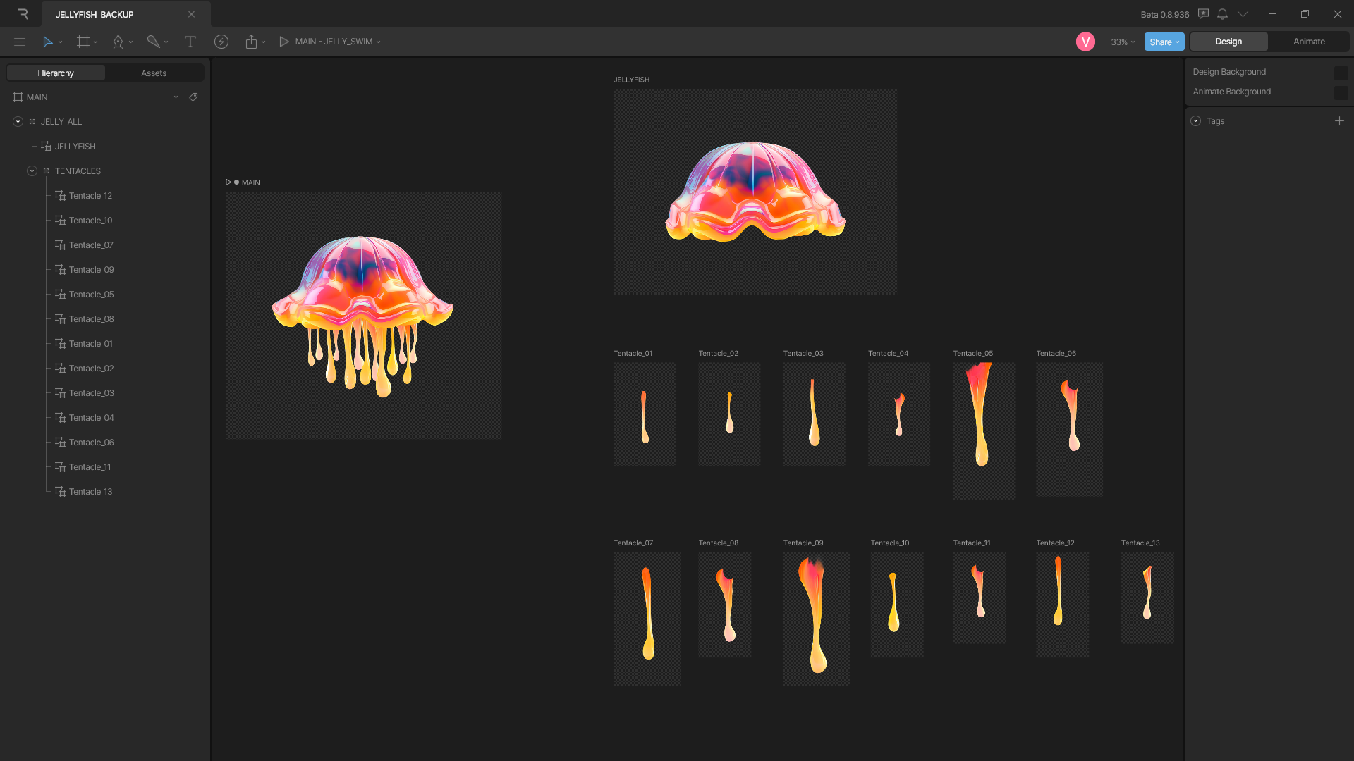Select the arrow Select tool

click(47, 42)
